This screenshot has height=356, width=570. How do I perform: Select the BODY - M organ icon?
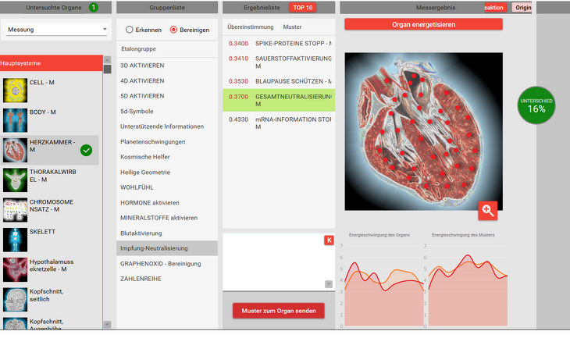[x=16, y=120]
